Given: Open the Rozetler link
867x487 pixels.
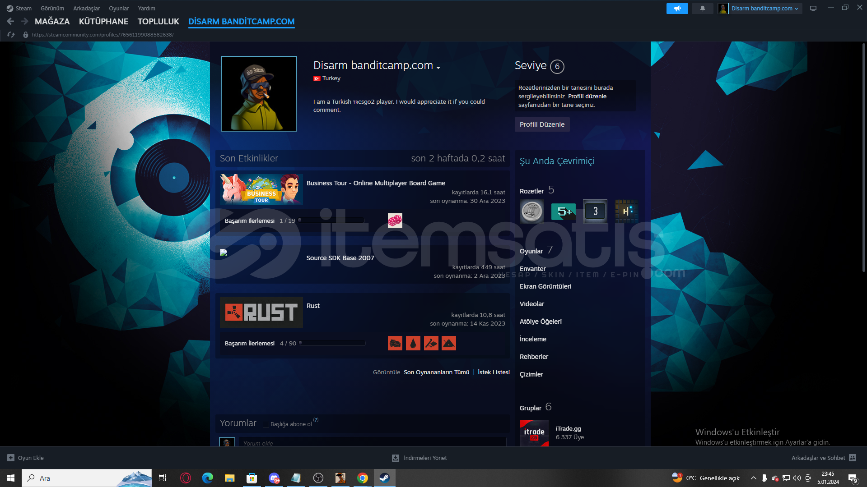Looking at the screenshot, I should click(x=531, y=191).
